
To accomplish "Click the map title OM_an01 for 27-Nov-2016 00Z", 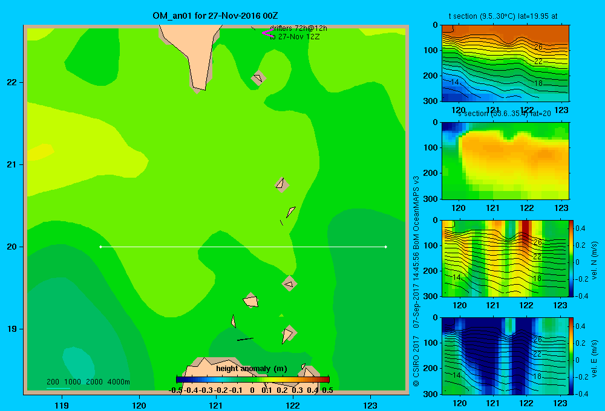I will coord(215,16).
